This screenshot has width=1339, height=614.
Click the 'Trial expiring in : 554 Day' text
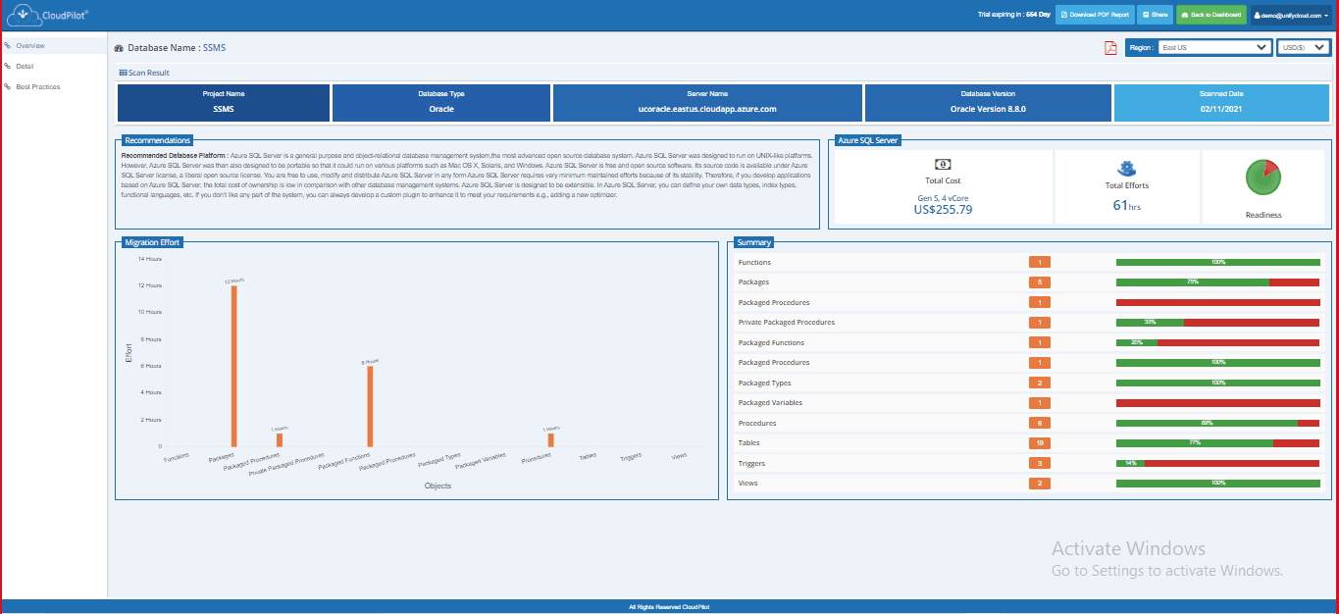[1014, 16]
